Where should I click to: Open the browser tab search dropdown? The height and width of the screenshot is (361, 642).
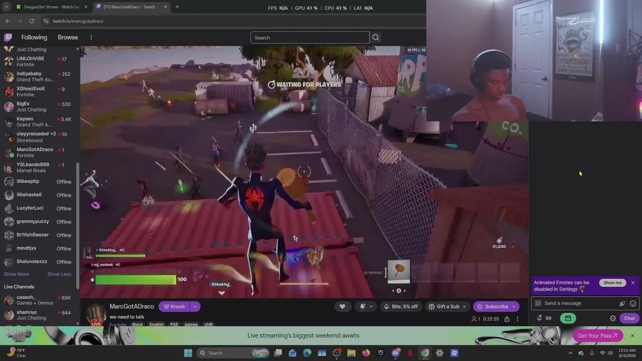click(7, 7)
